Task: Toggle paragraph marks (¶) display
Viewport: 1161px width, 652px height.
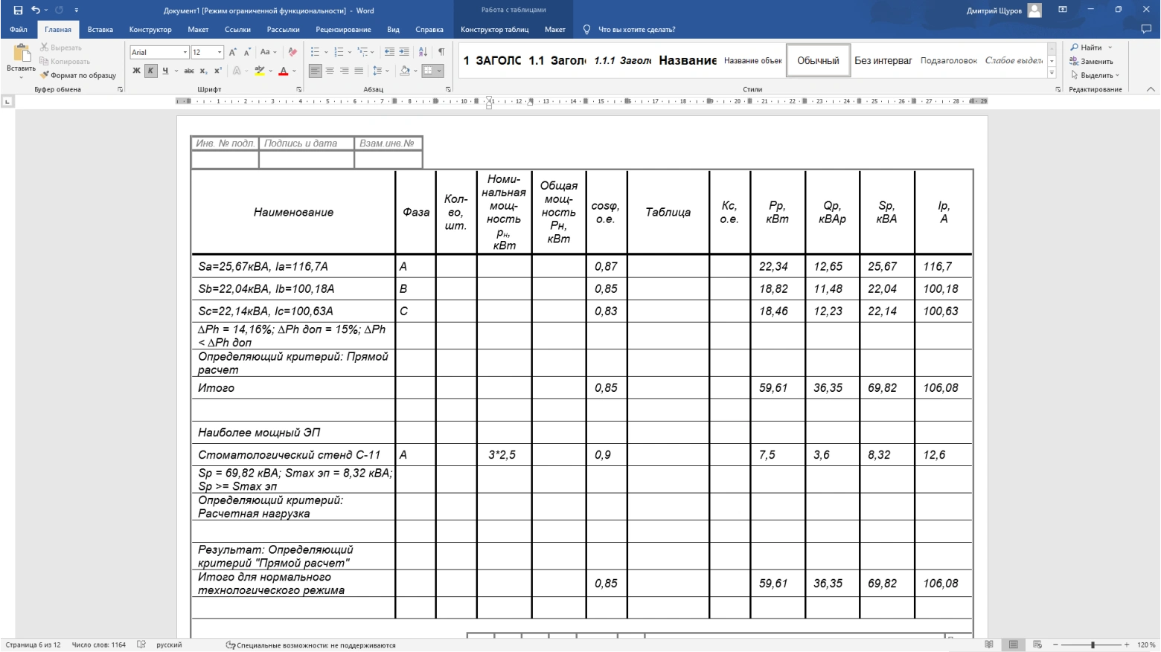Action: tap(441, 52)
